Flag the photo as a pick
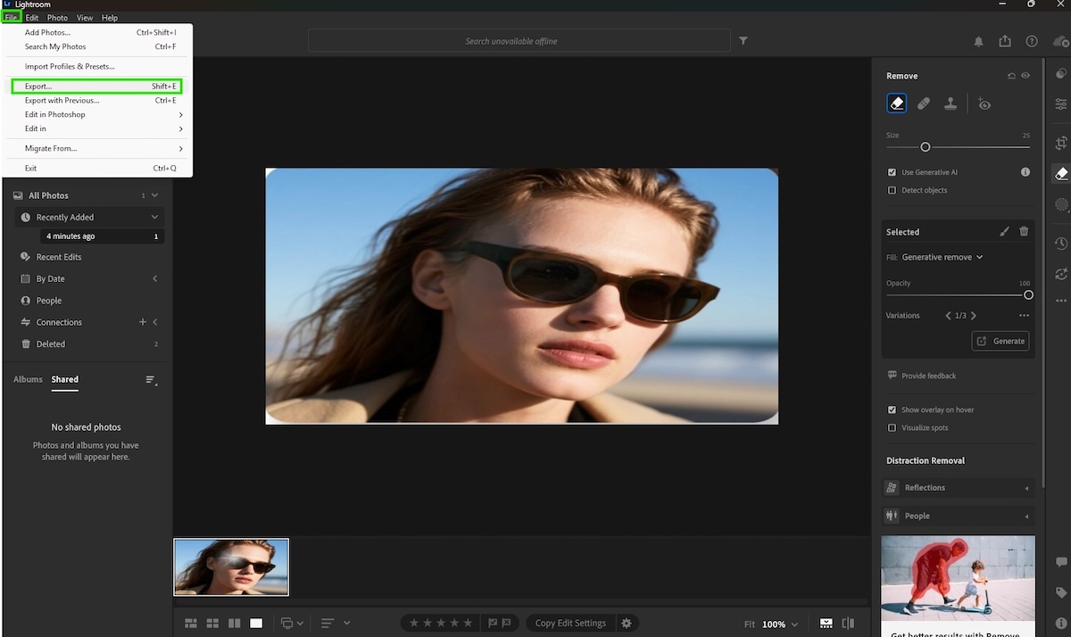 pyautogui.click(x=492, y=623)
